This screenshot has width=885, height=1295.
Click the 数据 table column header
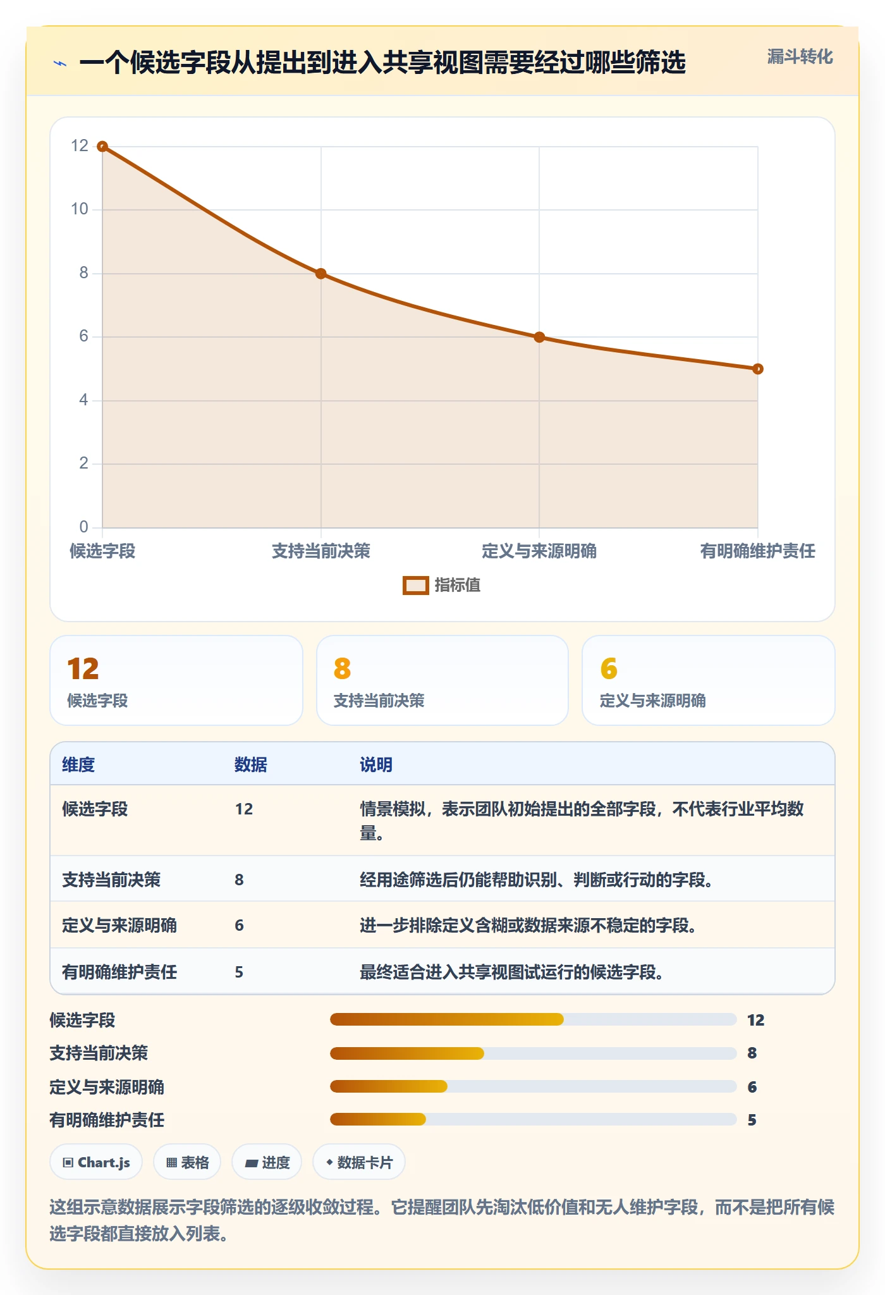point(251,764)
